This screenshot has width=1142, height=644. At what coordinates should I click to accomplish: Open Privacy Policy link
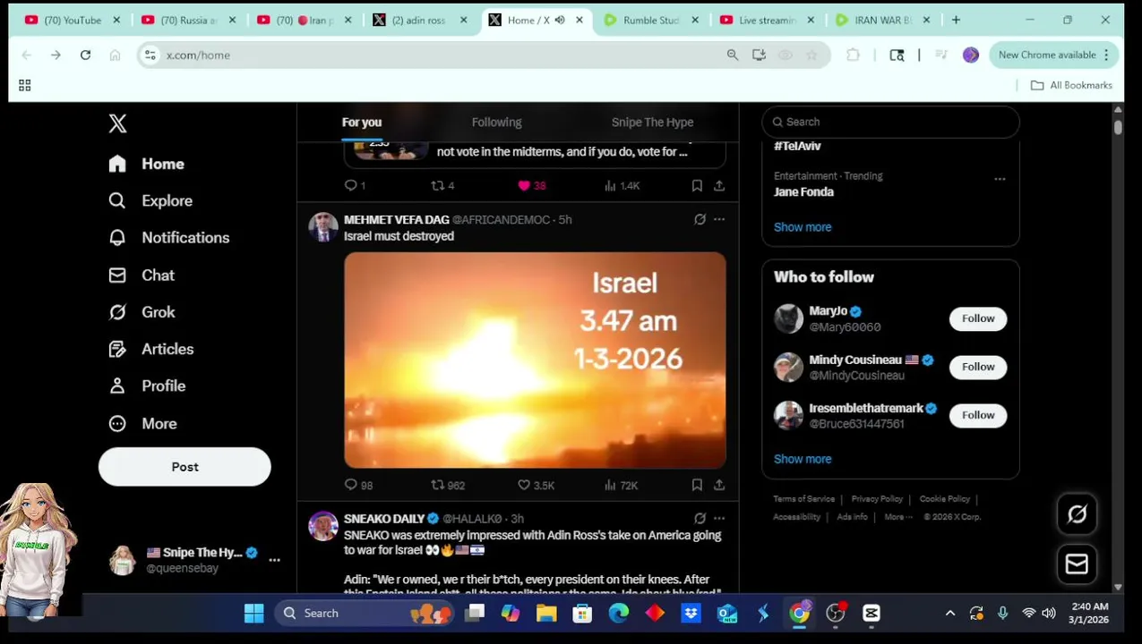(877, 499)
